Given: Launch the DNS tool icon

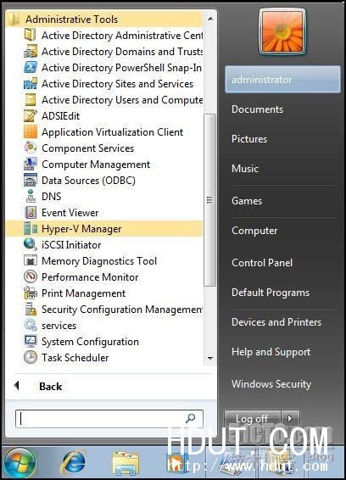Looking at the screenshot, I should [31, 196].
